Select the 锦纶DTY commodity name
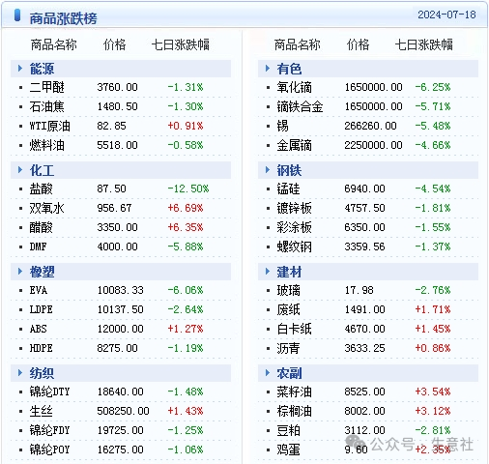The height and width of the screenshot is (464, 489). point(50,391)
